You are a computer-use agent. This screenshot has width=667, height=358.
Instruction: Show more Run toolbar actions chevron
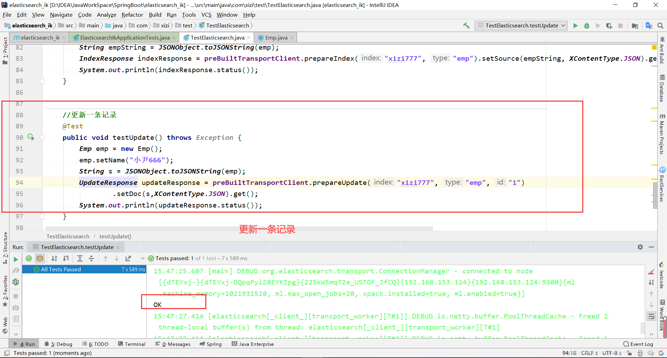tap(142, 258)
